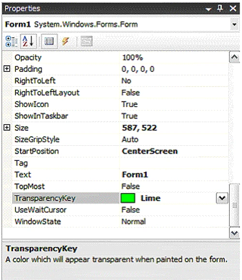Click the vertical scrollbar thumb
Image resolution: width=242 pixels, height=280 pixels.
tap(234, 205)
